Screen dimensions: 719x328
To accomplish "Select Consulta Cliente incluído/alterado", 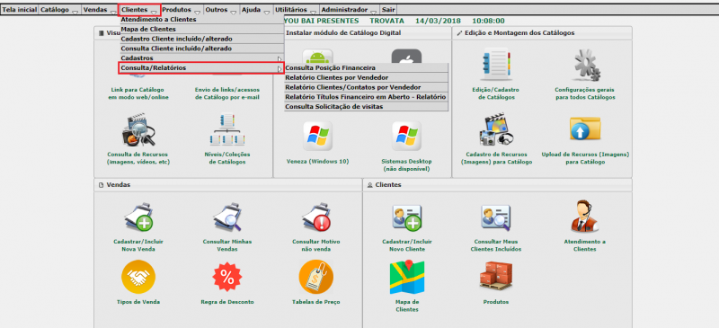I will coord(201,49).
